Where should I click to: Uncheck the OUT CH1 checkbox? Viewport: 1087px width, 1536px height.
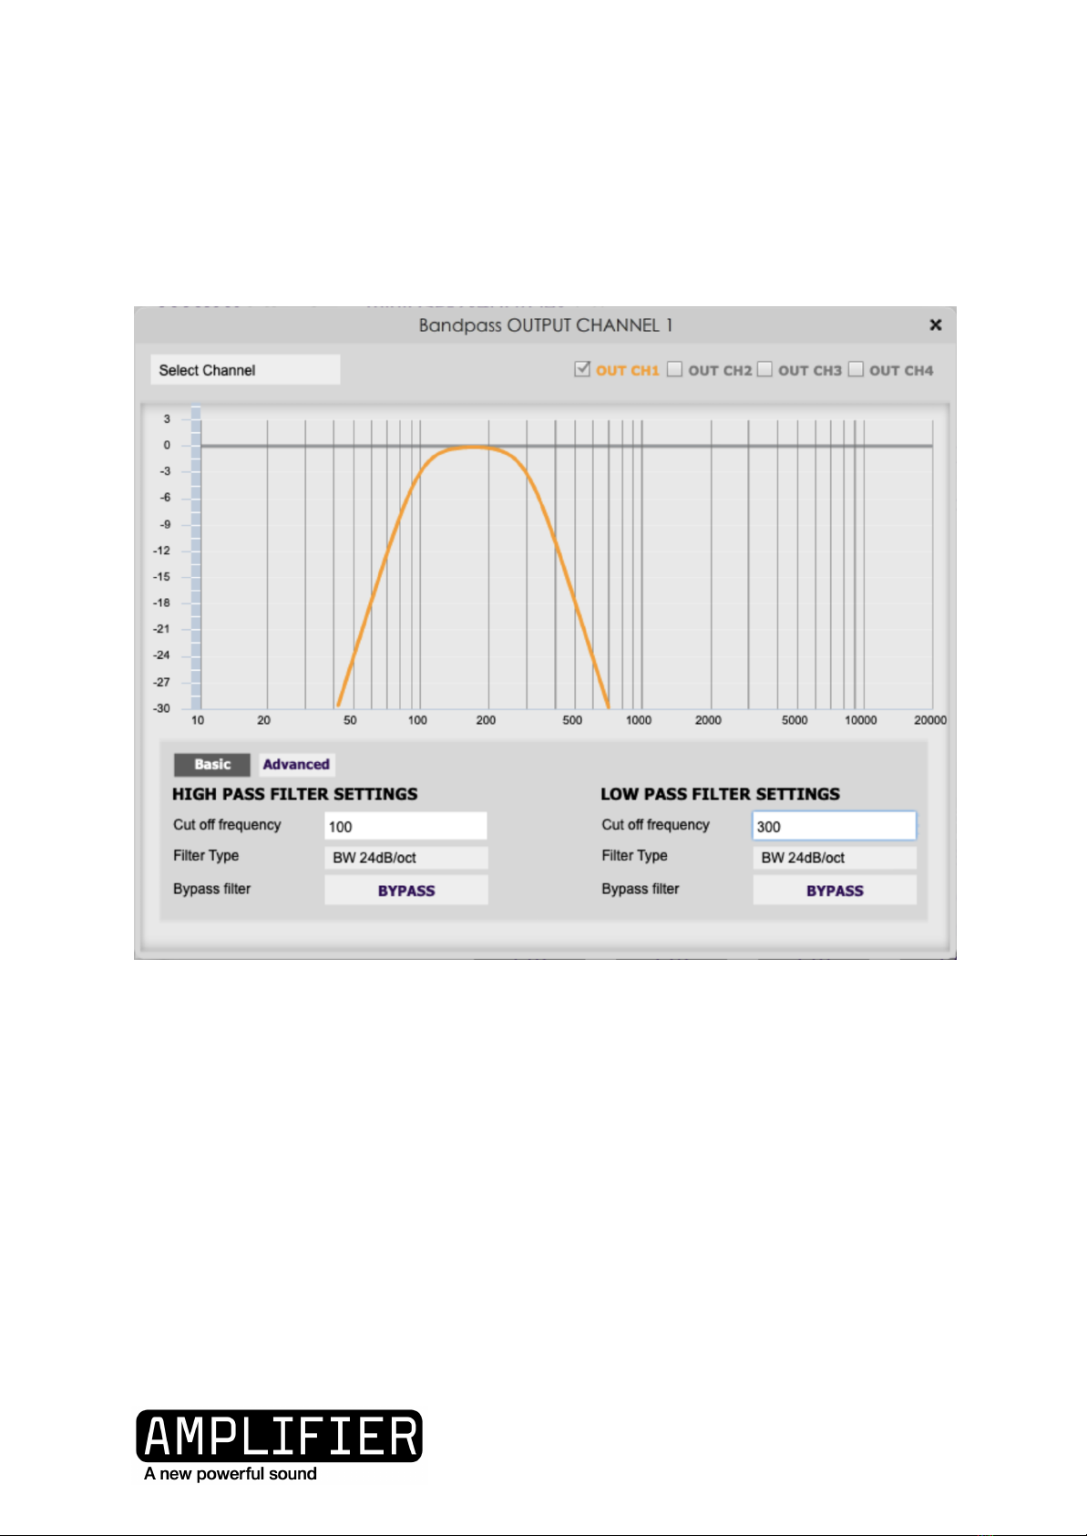click(582, 369)
